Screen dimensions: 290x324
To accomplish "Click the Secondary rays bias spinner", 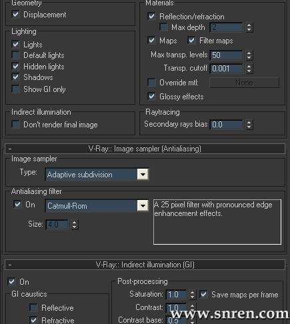I will (249, 125).
